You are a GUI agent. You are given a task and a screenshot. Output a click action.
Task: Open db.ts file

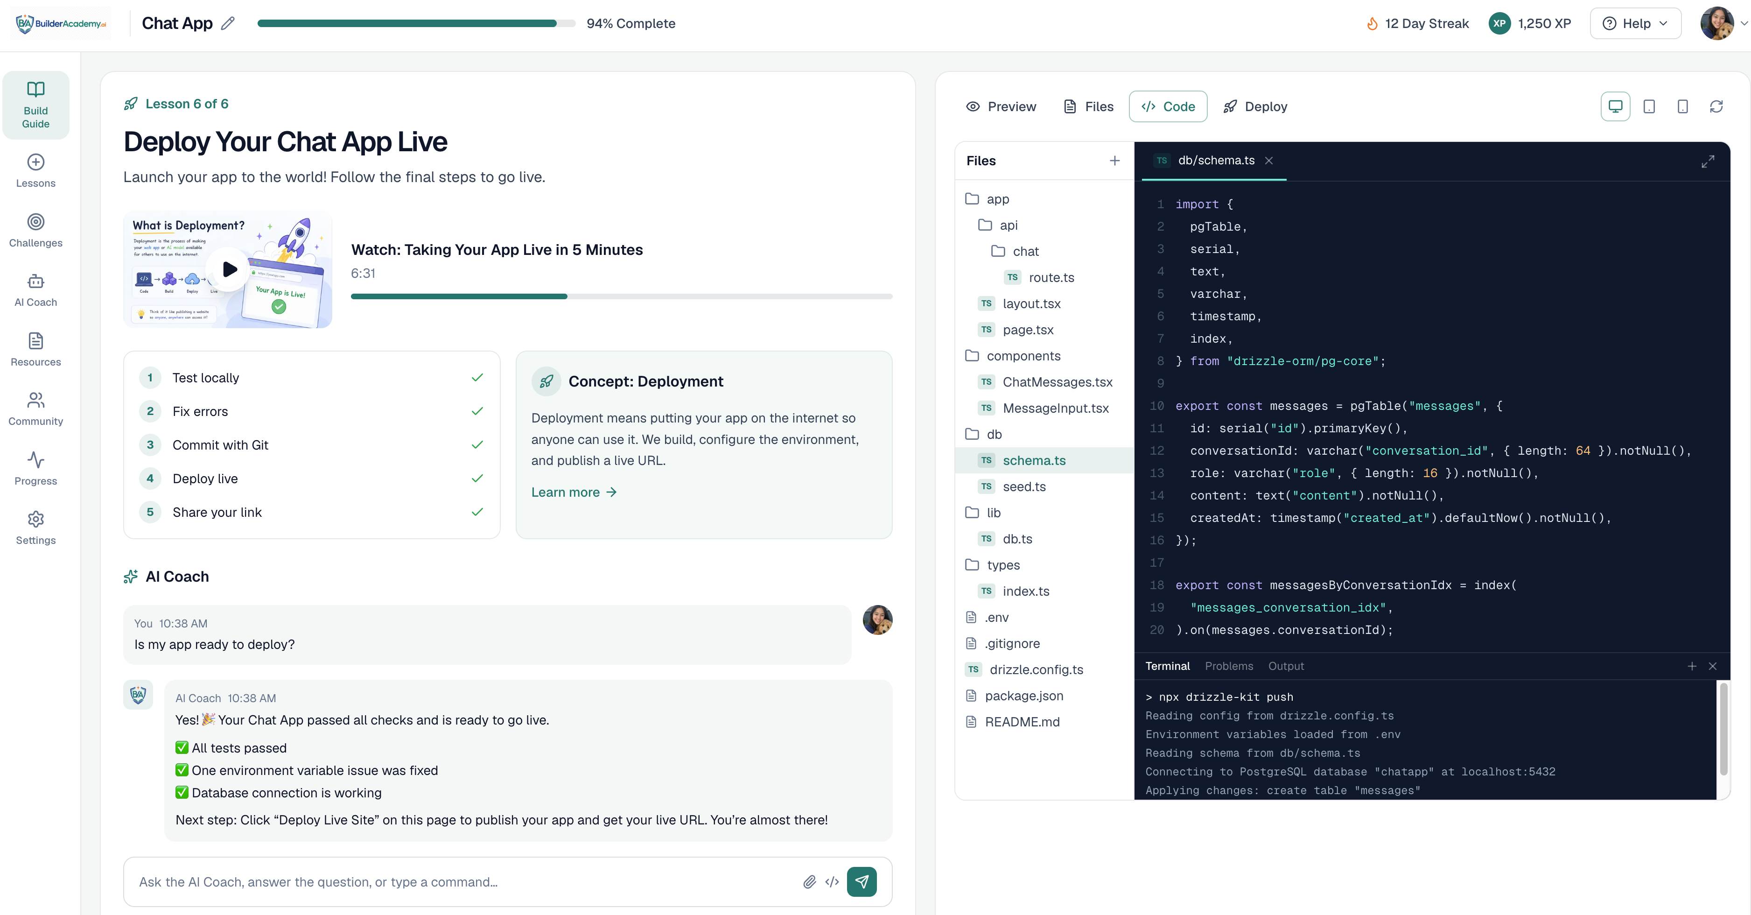[x=1044, y=539]
